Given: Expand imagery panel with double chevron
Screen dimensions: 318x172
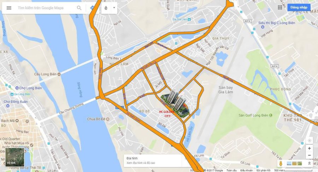Looking at the screenshot, I should tap(309, 163).
